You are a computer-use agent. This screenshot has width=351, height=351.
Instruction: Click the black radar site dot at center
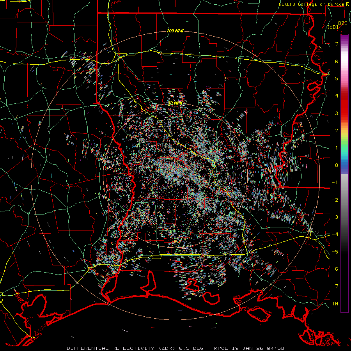pyautogui.click(x=175, y=175)
